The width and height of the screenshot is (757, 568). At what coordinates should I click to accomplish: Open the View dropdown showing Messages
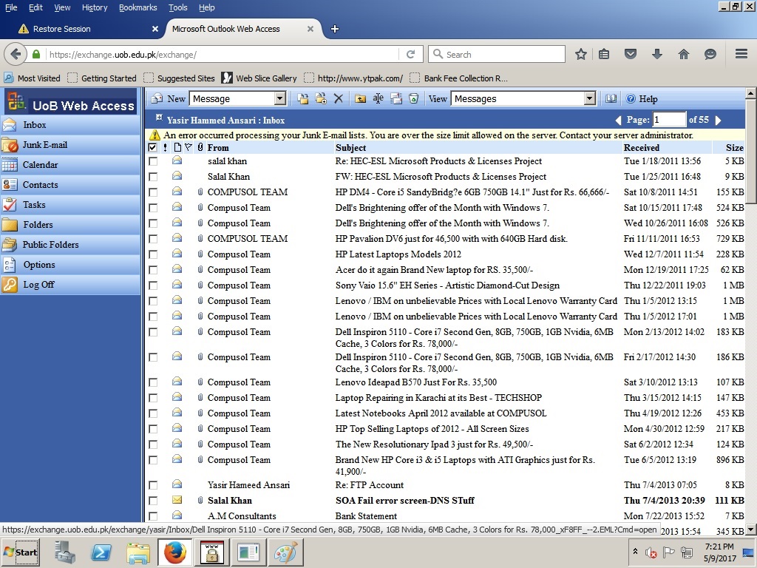(x=523, y=98)
